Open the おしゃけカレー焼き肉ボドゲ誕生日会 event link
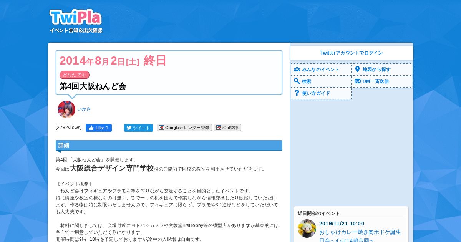The image size is (461, 242). pyautogui.click(x=360, y=236)
